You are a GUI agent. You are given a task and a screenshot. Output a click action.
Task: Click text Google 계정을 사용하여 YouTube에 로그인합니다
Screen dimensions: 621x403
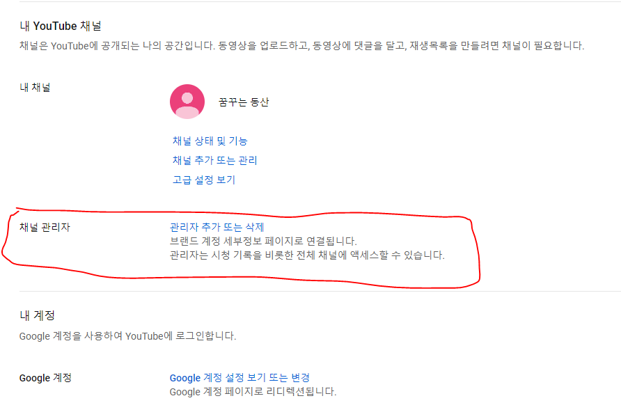pyautogui.click(x=128, y=336)
